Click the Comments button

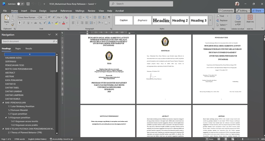(x=226, y=11)
